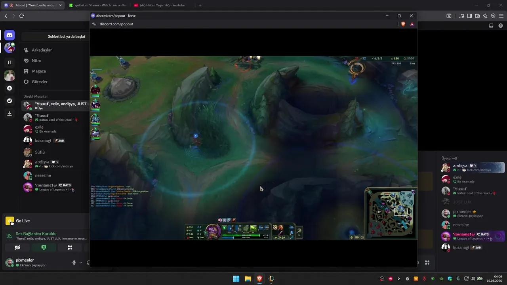Open Windows Security shield tray icon
This screenshot has height=285, width=507.
click(450, 279)
